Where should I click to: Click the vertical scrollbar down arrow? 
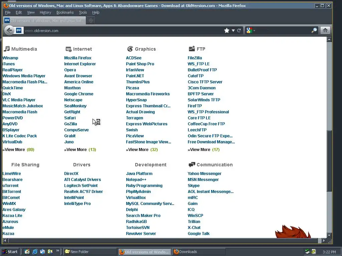(329, 235)
